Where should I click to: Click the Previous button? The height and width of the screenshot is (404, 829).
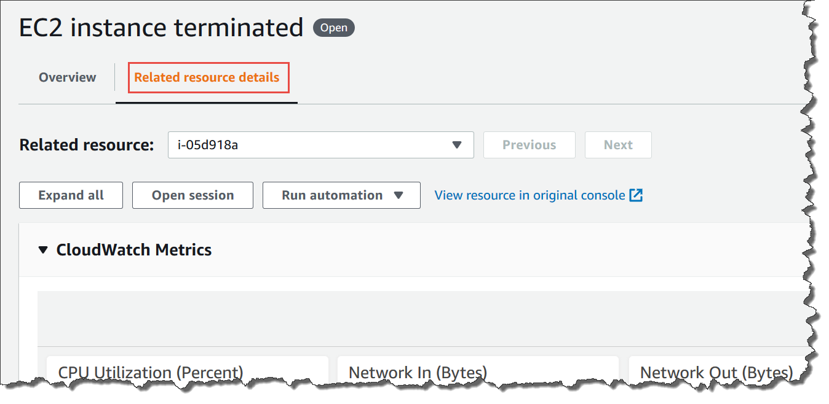[529, 145]
